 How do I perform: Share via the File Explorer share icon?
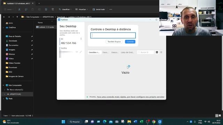[x=46, y=9]
